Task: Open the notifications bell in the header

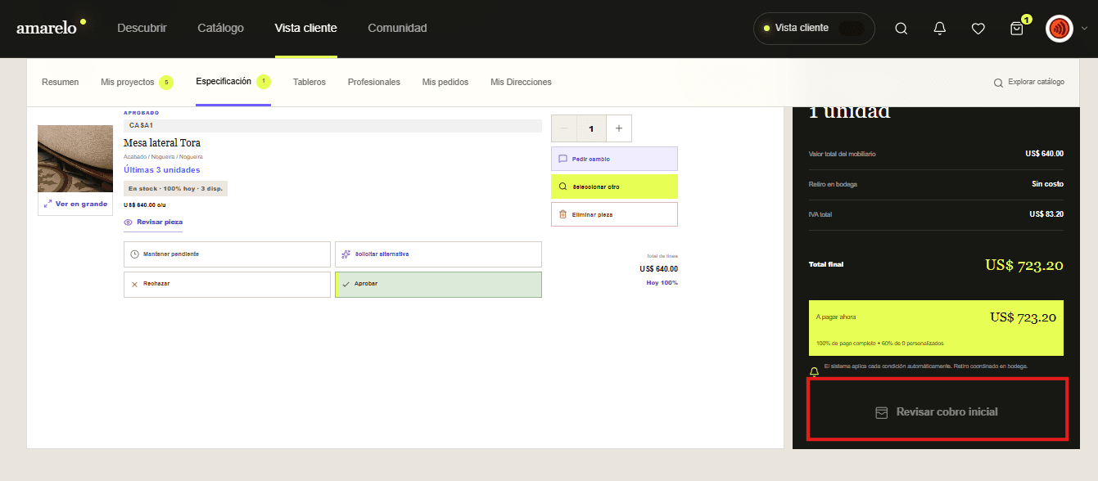Action: tap(940, 29)
